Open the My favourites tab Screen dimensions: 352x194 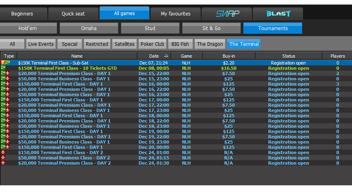point(176,14)
